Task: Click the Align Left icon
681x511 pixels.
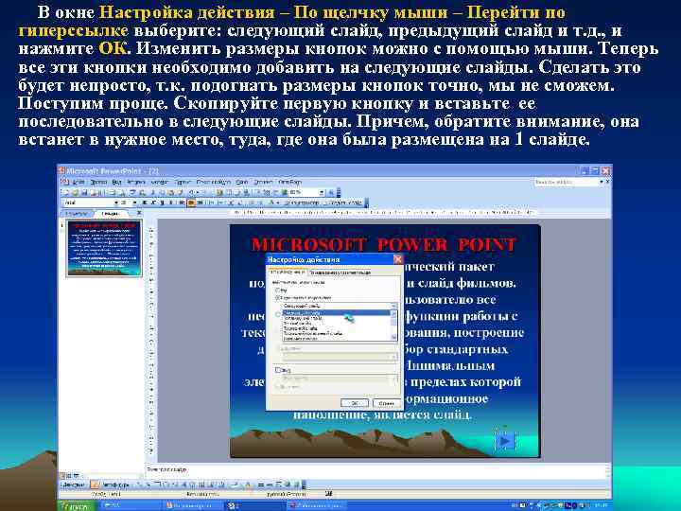Action: (182, 203)
